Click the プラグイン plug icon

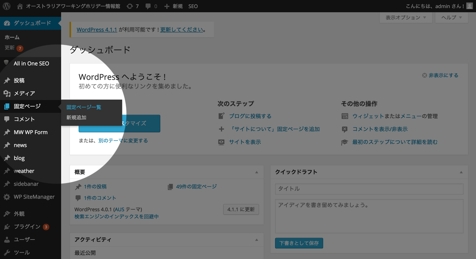tap(7, 227)
